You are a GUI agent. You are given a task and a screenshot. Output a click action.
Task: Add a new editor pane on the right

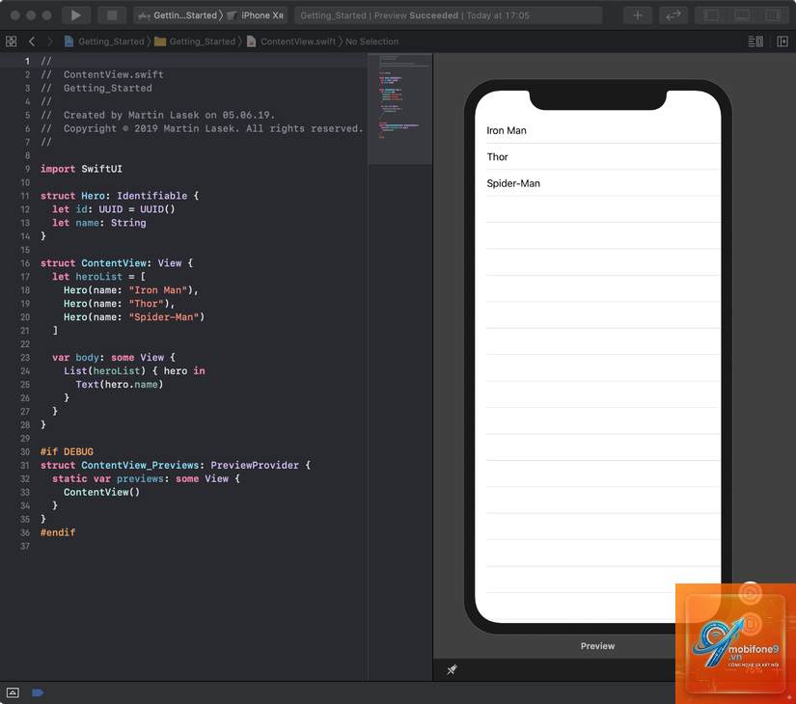pyautogui.click(x=782, y=41)
